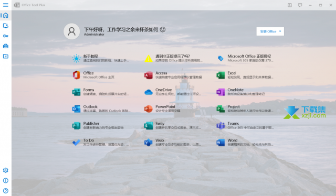Screen dimensions: 336x196
Task: Click the Publisher app icon
Action: coord(76,126)
